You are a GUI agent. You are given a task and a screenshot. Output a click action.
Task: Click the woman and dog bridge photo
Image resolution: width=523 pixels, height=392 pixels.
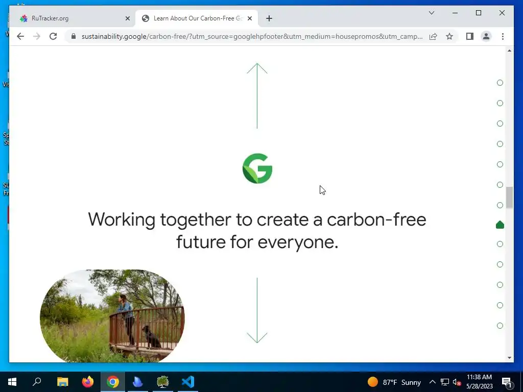112,315
